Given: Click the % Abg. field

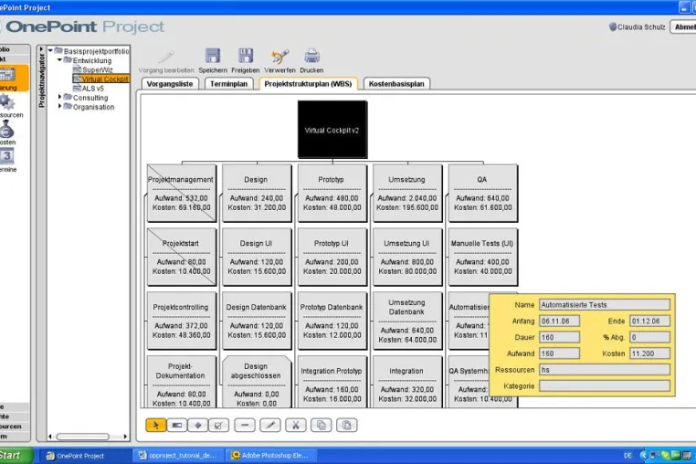Looking at the screenshot, I should (x=649, y=337).
